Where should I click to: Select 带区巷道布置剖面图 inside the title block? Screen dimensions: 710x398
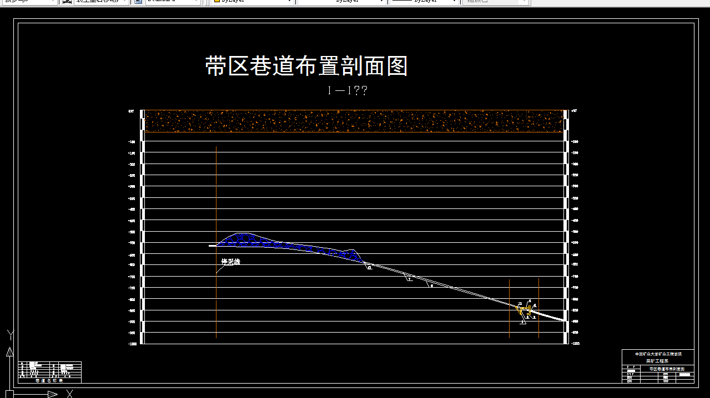667,369
